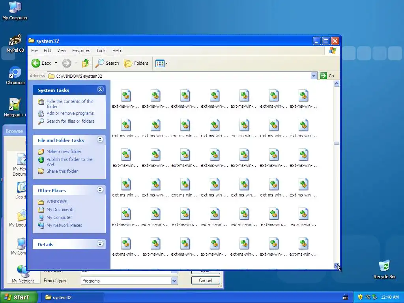
Task: Click Hide the contents of this folder
Action: tap(70, 104)
